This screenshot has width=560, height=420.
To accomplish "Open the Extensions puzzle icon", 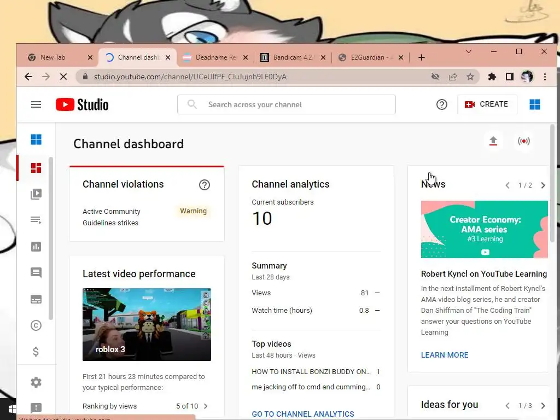I will tap(492, 77).
